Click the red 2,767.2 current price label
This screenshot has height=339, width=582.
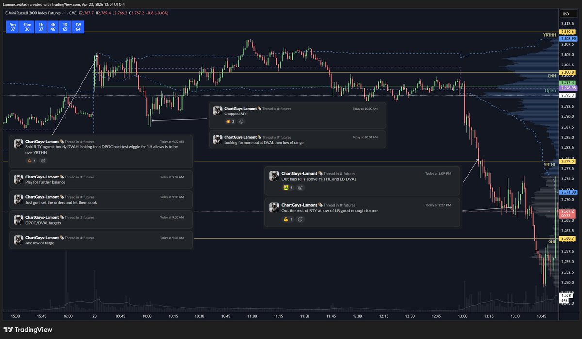tap(568, 213)
